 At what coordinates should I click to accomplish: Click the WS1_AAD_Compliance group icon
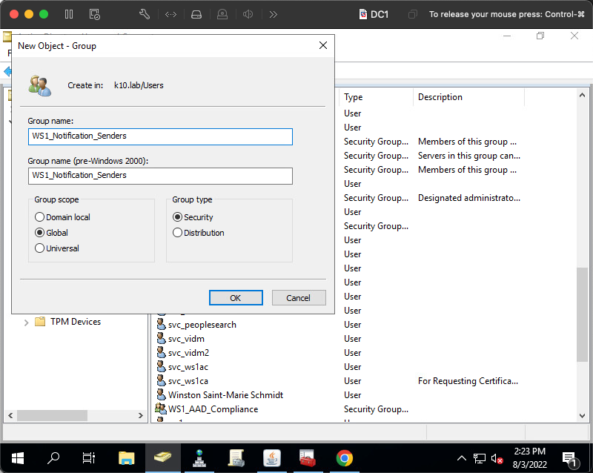(x=161, y=408)
